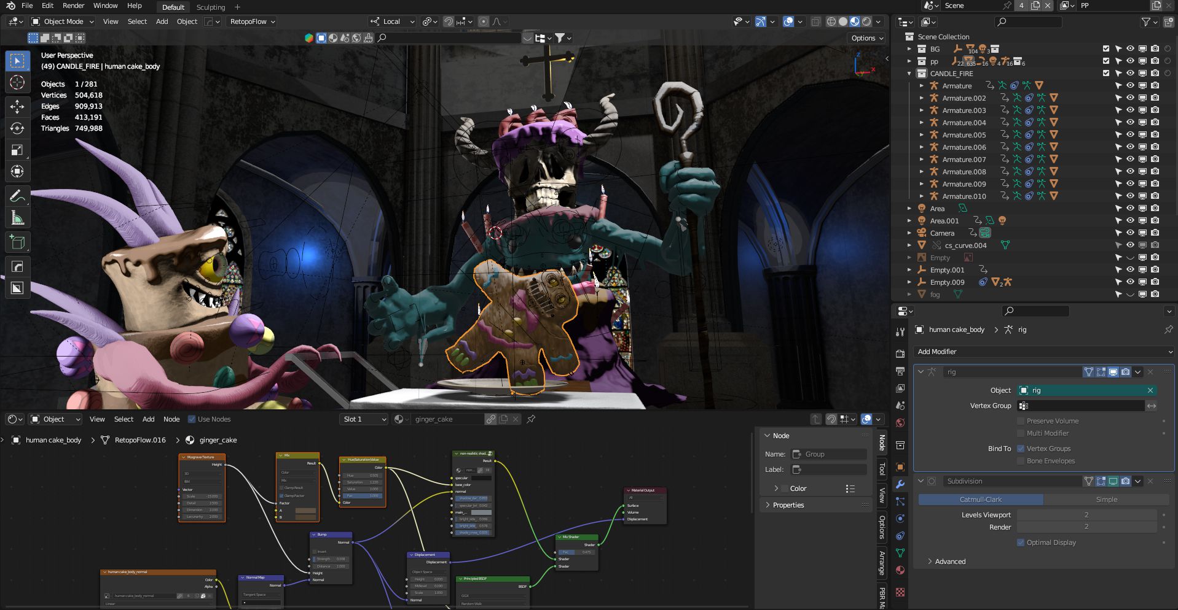Select the Add Cube tool
Image resolution: width=1178 pixels, height=610 pixels.
(x=17, y=242)
